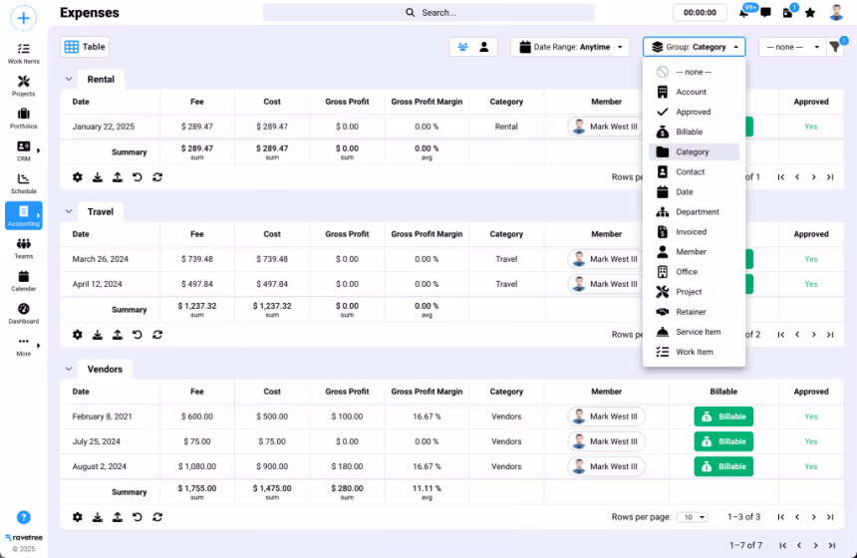Open the chat messages icon
Image resolution: width=857 pixels, height=558 pixels.
click(765, 13)
